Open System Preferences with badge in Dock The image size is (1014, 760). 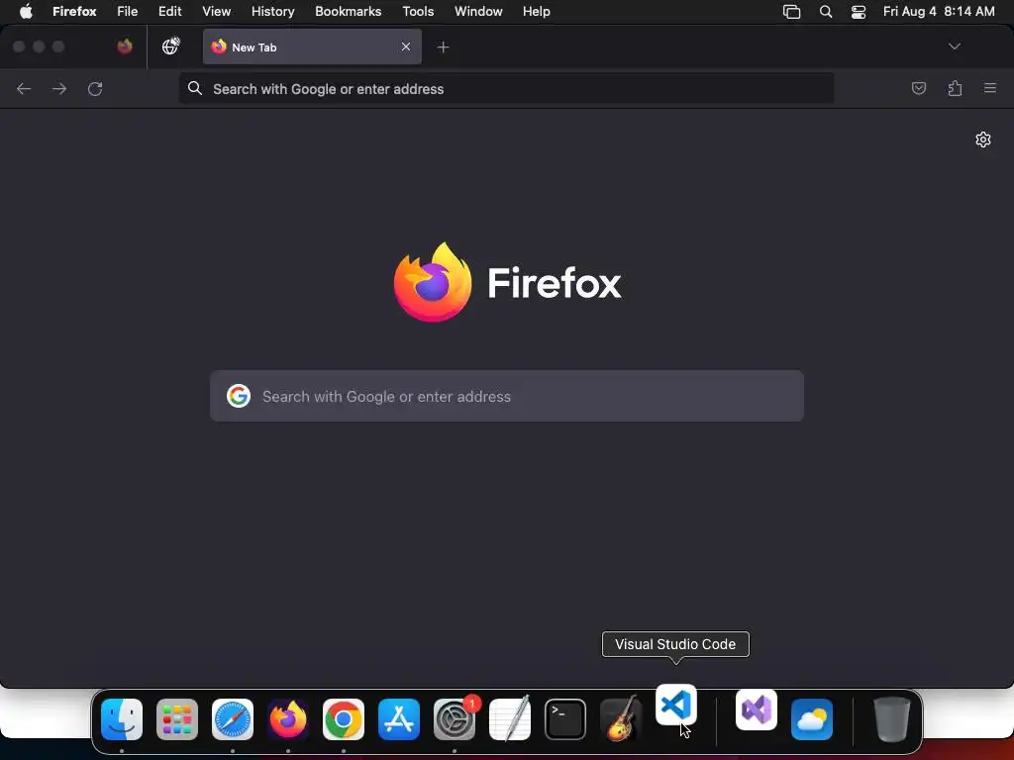(x=455, y=719)
